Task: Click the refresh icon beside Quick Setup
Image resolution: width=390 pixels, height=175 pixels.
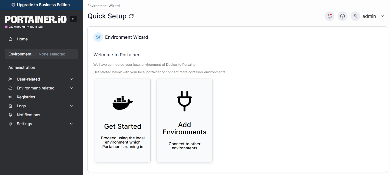Action: tap(131, 16)
